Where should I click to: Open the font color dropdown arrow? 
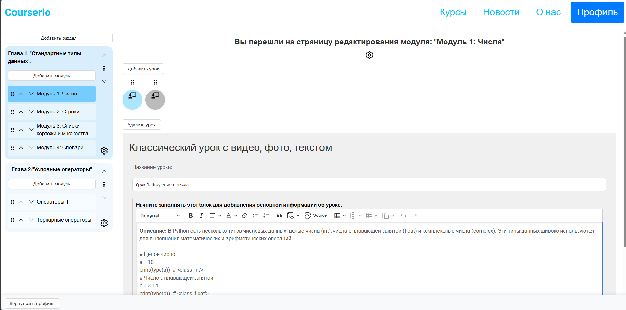tap(235, 215)
